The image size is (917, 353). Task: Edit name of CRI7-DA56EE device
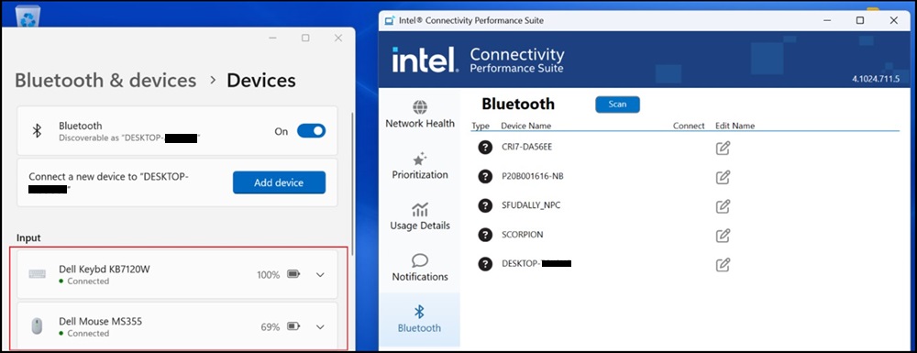pos(723,148)
